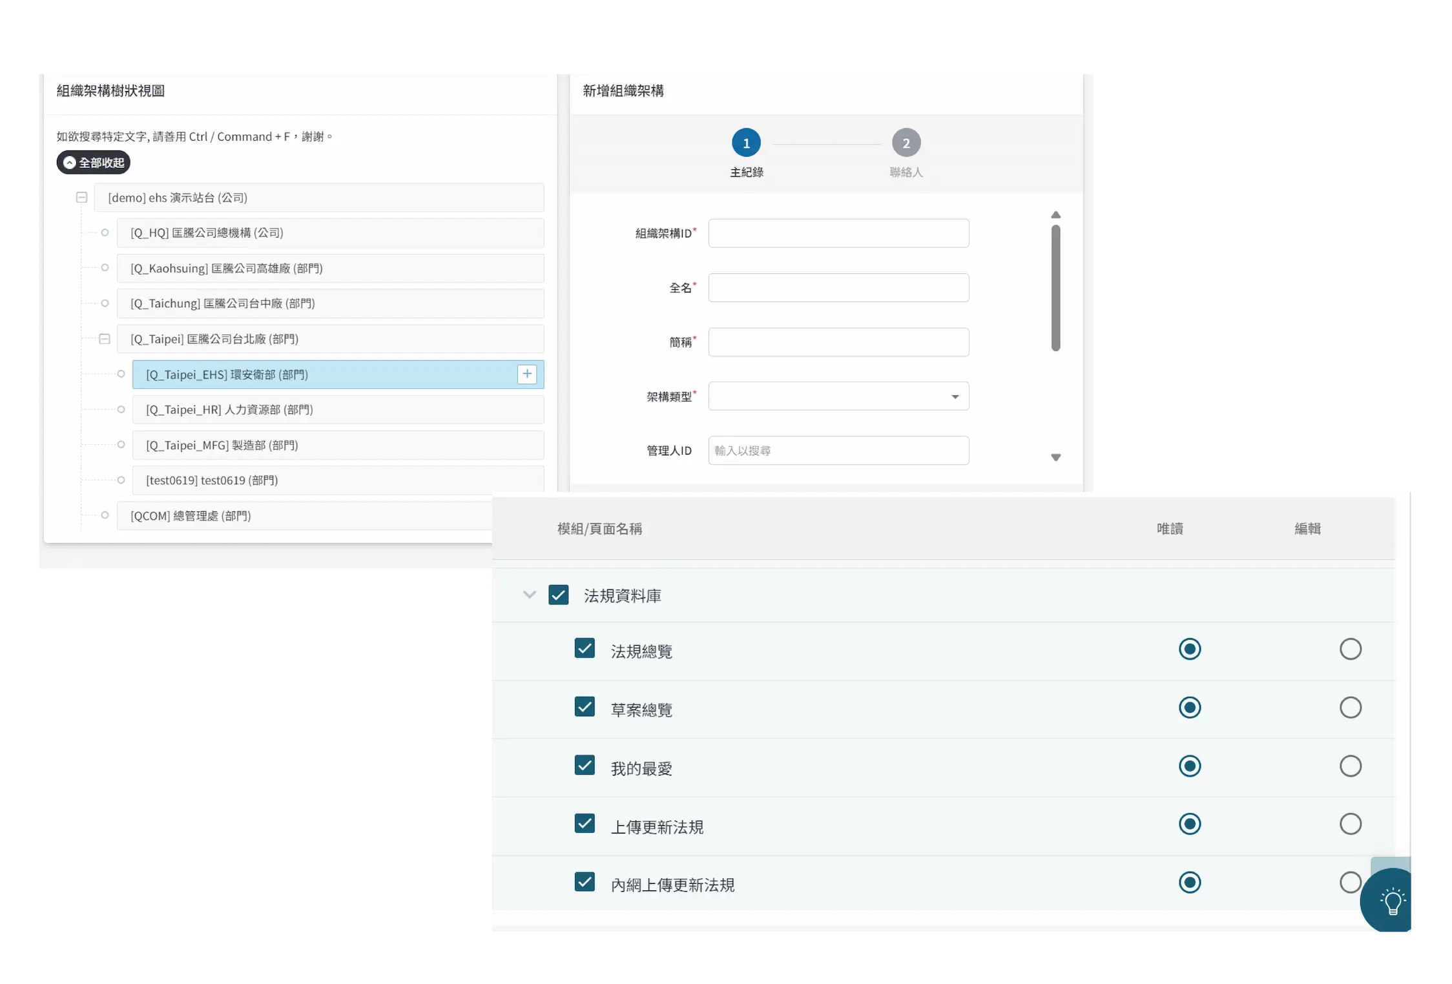Click plus icon on Q_Taipei_EHS row

coord(527,374)
